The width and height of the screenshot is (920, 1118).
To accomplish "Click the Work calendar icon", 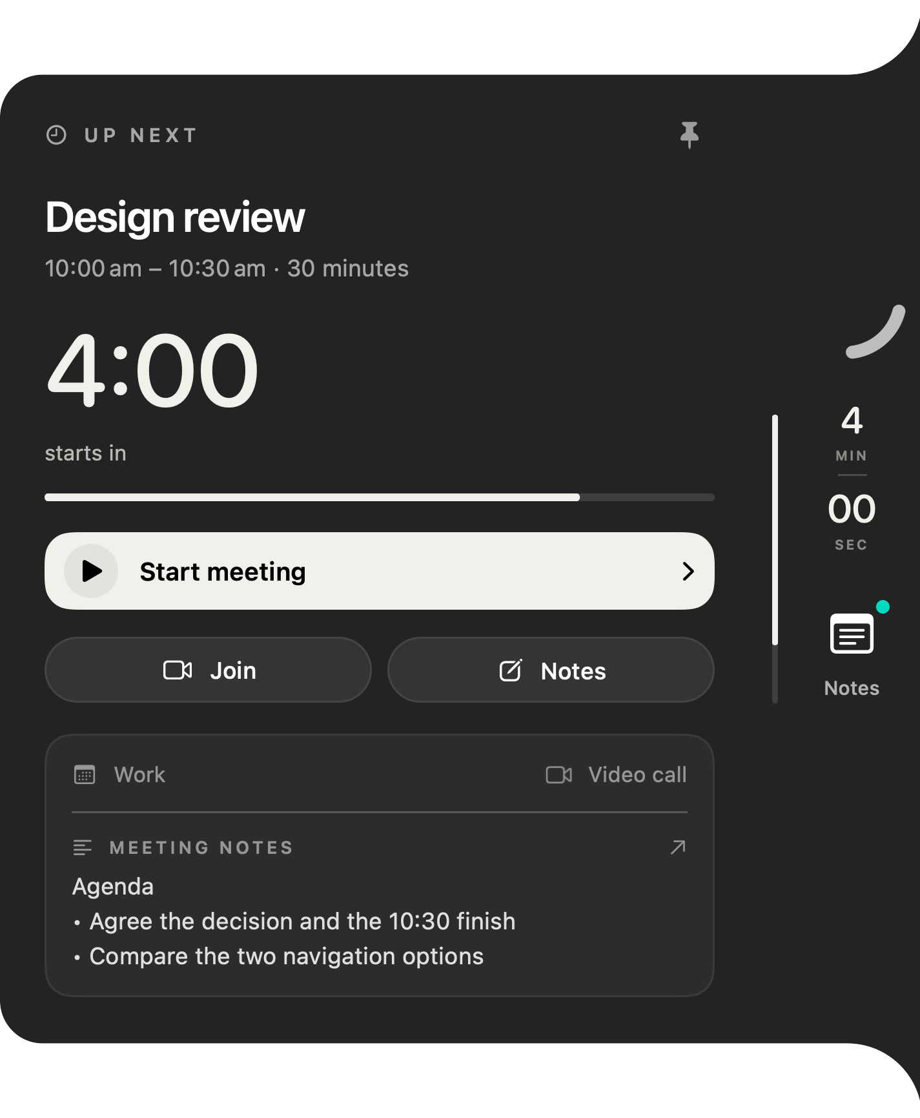I will (x=85, y=774).
